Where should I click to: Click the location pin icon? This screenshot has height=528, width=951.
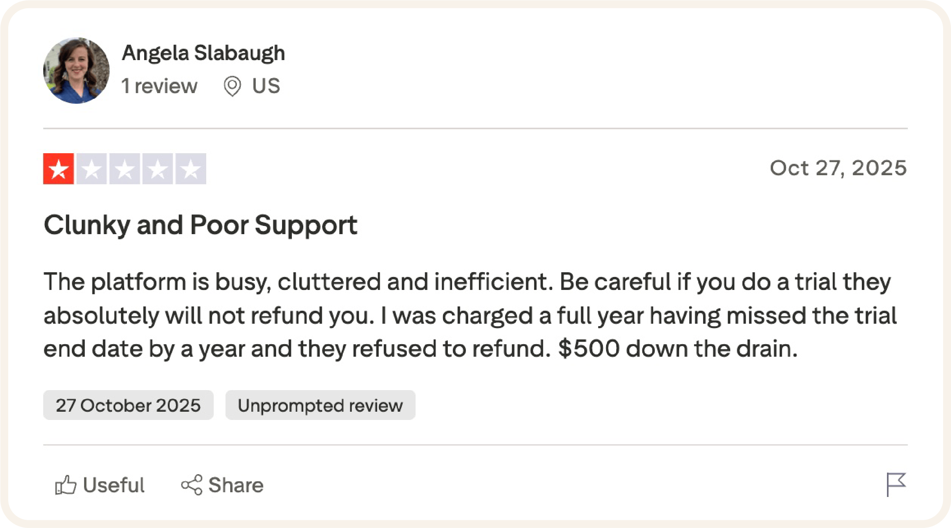coord(232,86)
